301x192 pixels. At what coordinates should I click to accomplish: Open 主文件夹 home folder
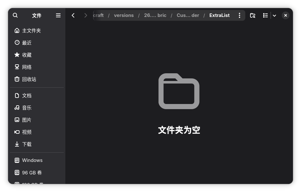coord(37,30)
